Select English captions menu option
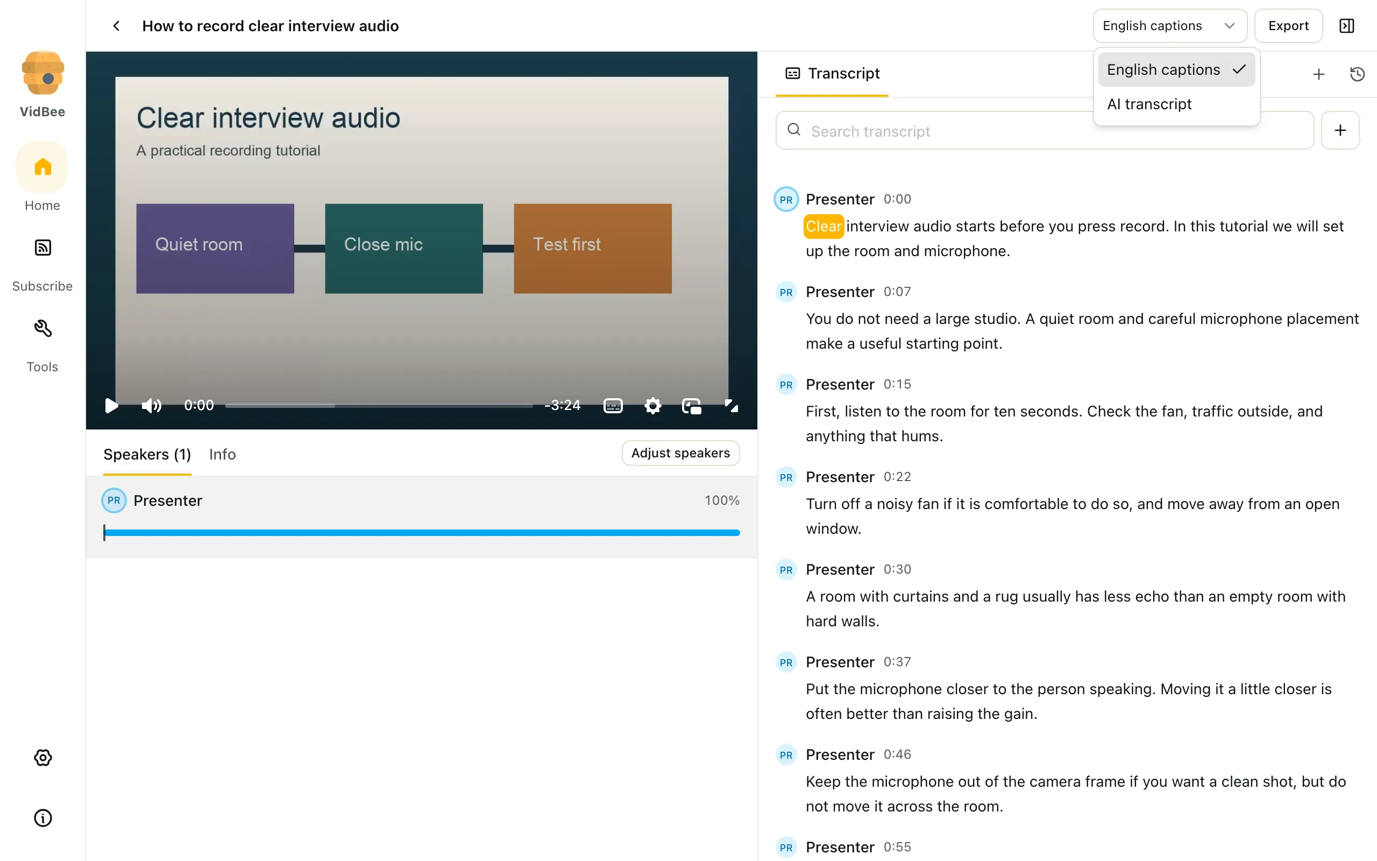Screen dimensions: 1377x861 tap(1176, 69)
